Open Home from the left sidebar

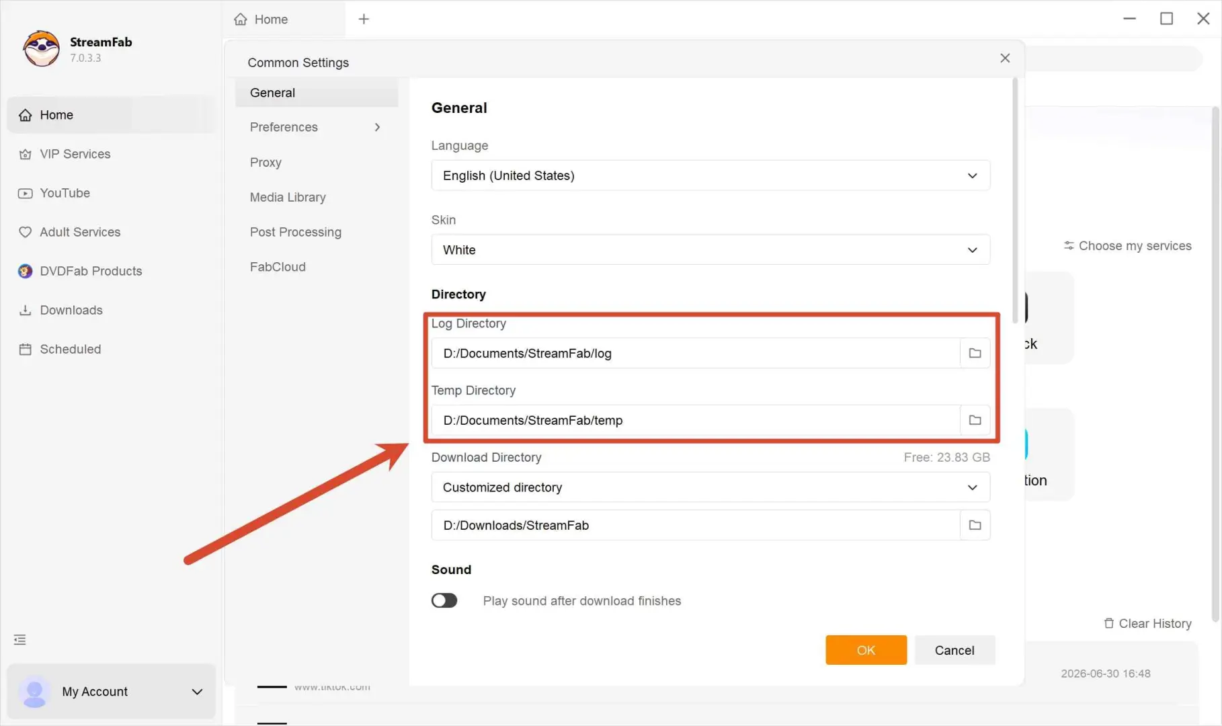click(x=112, y=115)
